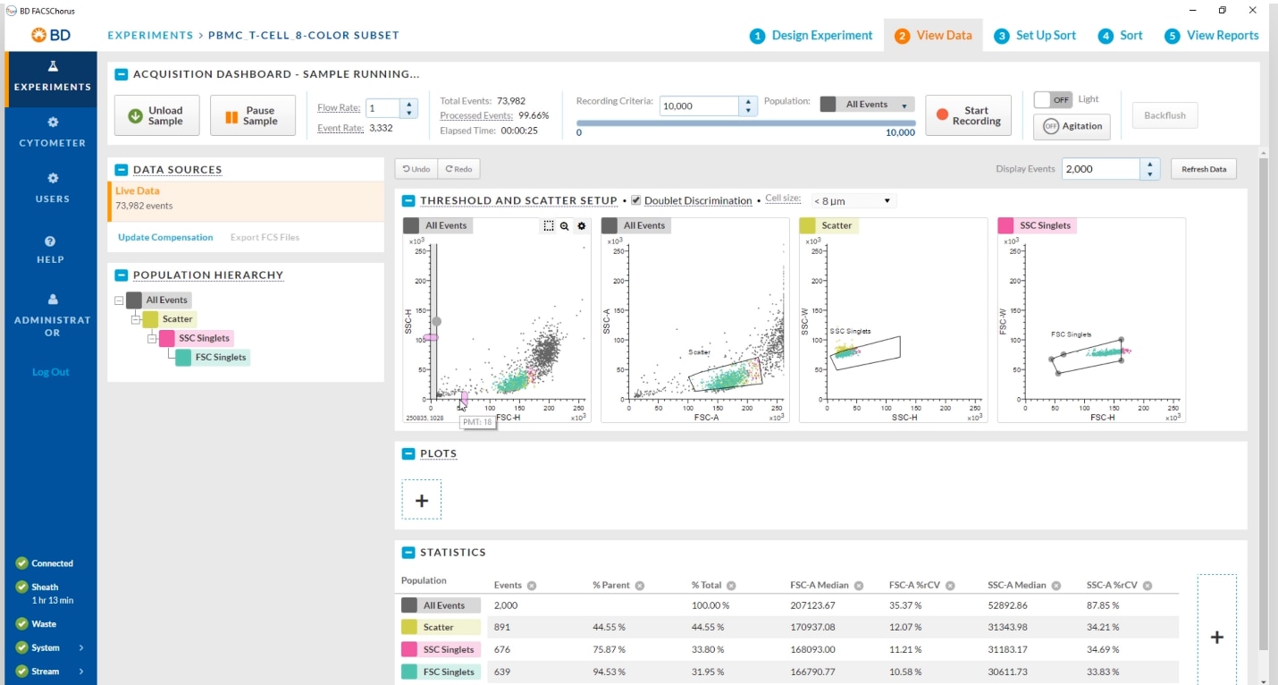Screen dimensions: 1278x685
Task: Remove the FSC-A Median statistics column
Action: tap(859, 586)
